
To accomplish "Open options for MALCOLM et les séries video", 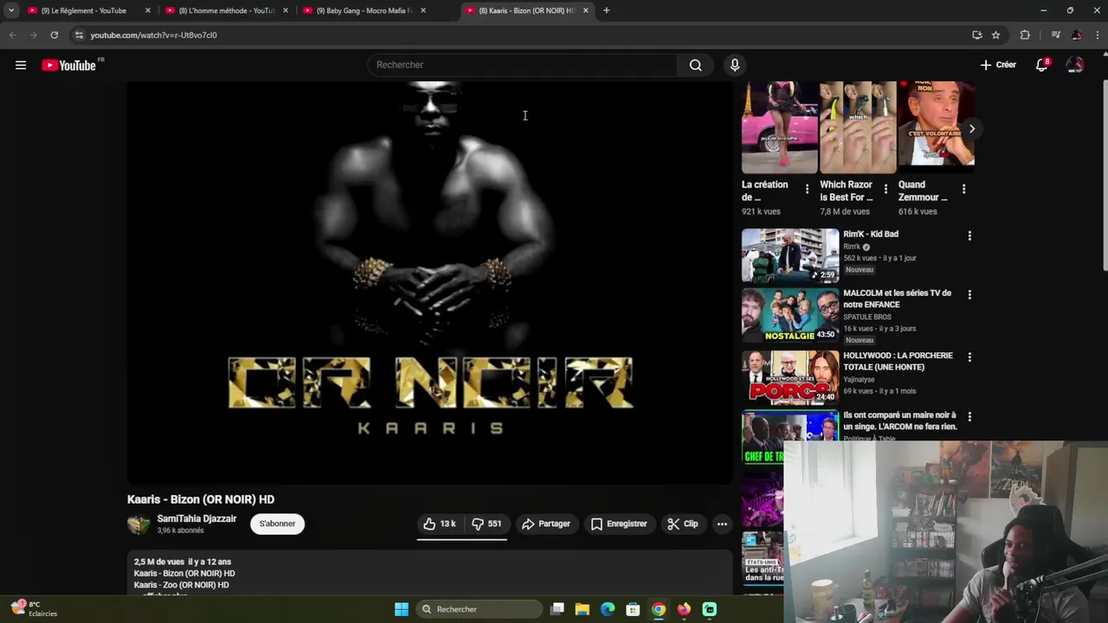I will pyautogui.click(x=969, y=294).
